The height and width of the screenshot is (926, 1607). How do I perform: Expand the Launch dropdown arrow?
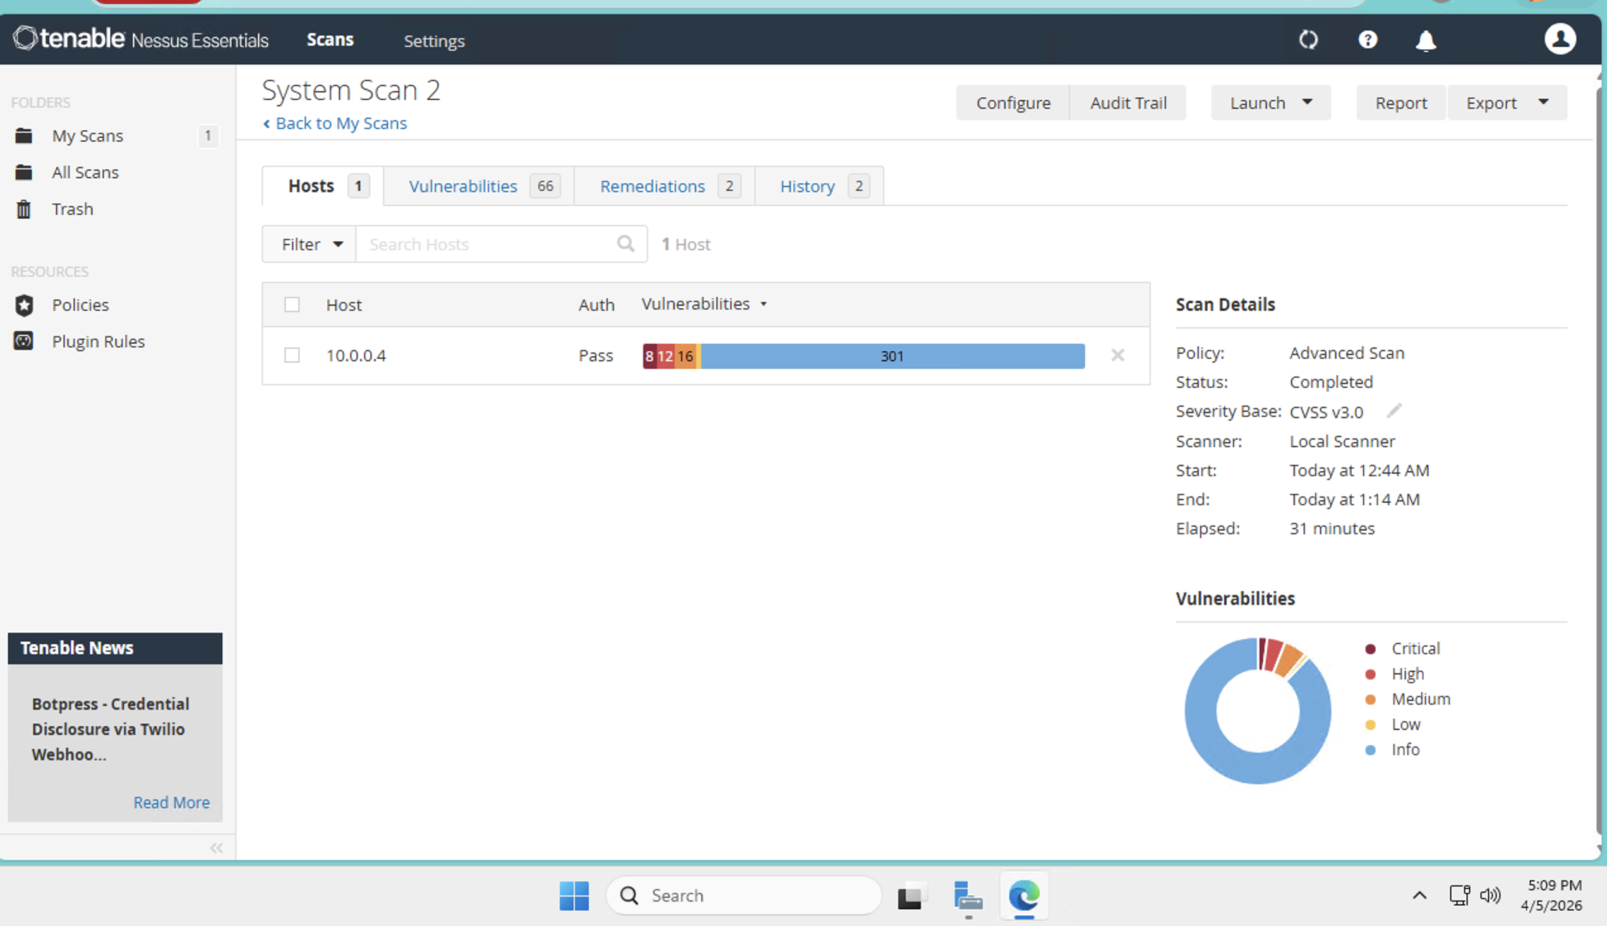pos(1307,102)
